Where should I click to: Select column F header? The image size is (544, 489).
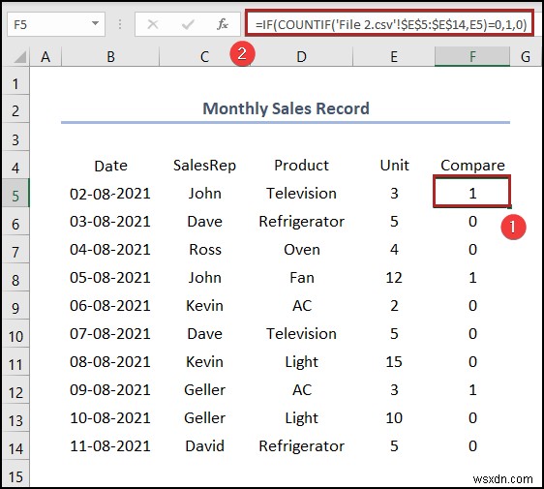click(x=472, y=56)
